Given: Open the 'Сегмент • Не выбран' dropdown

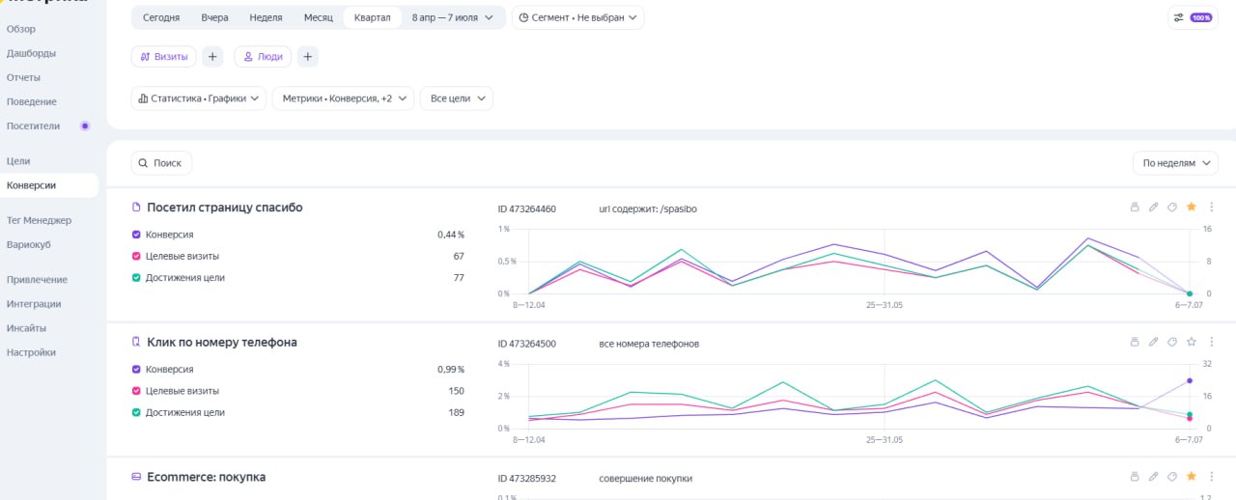Looking at the screenshot, I should click(x=577, y=17).
